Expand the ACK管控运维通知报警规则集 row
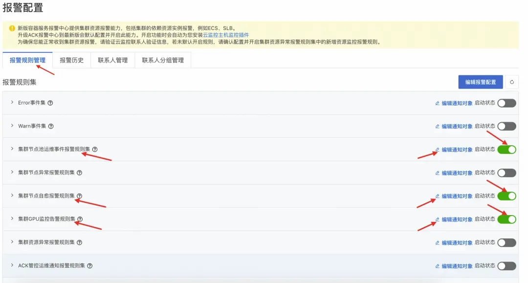This screenshot has height=283, width=528. pyautogui.click(x=12, y=265)
